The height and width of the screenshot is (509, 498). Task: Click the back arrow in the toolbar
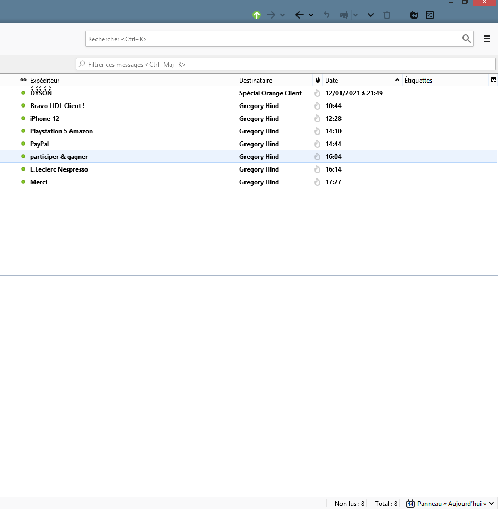(x=299, y=15)
